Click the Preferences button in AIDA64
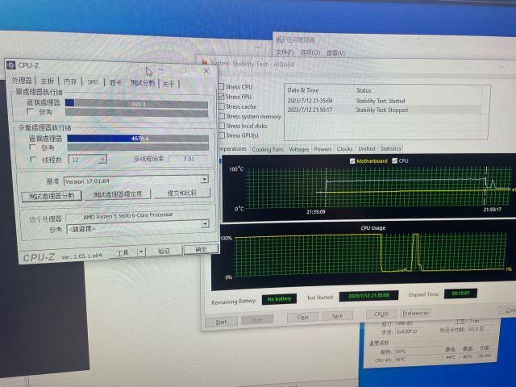 click(x=415, y=313)
